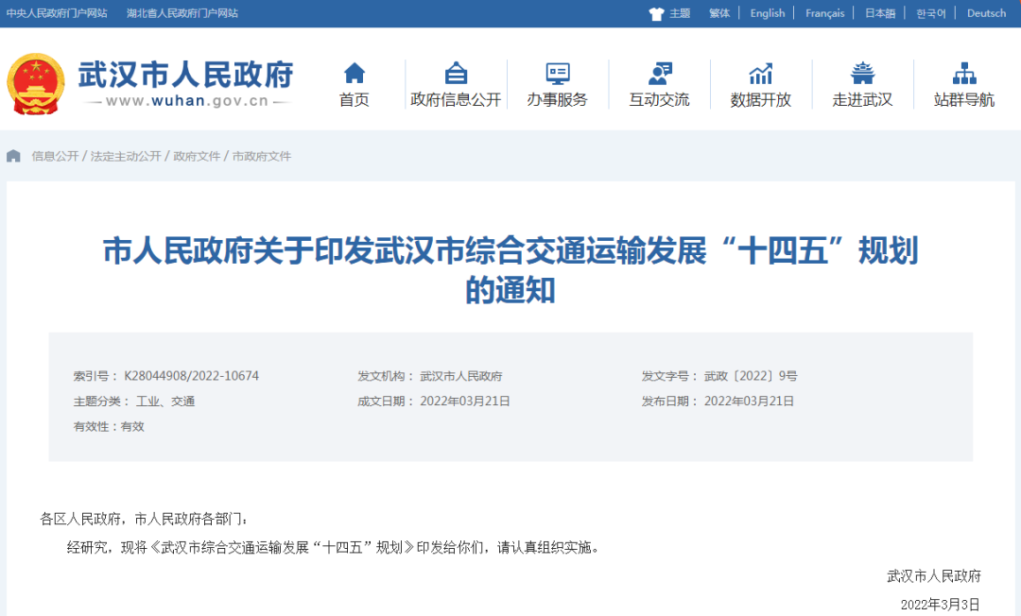Switch language to Français
This screenshot has width=1021, height=616.
coord(825,13)
